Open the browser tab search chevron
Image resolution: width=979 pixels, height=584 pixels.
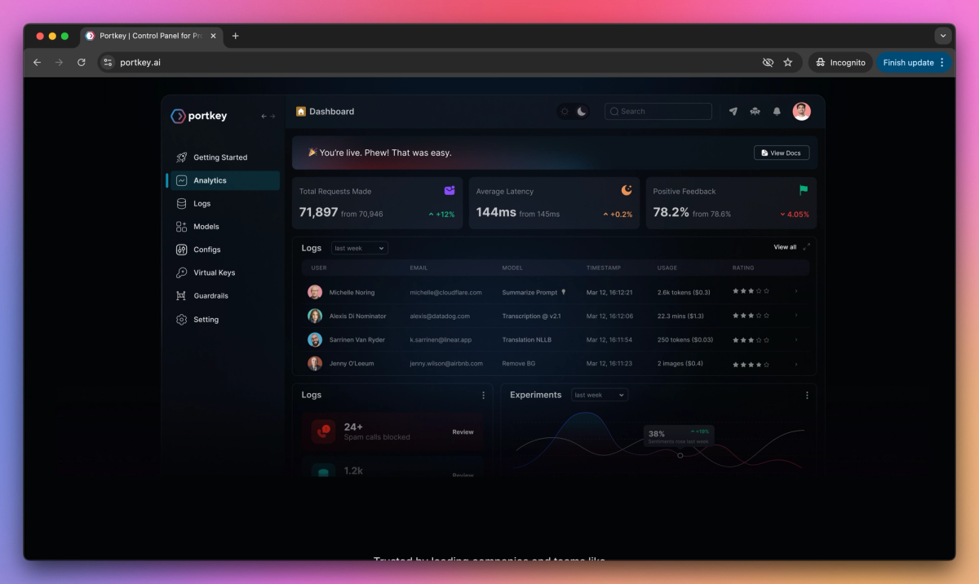click(x=943, y=36)
